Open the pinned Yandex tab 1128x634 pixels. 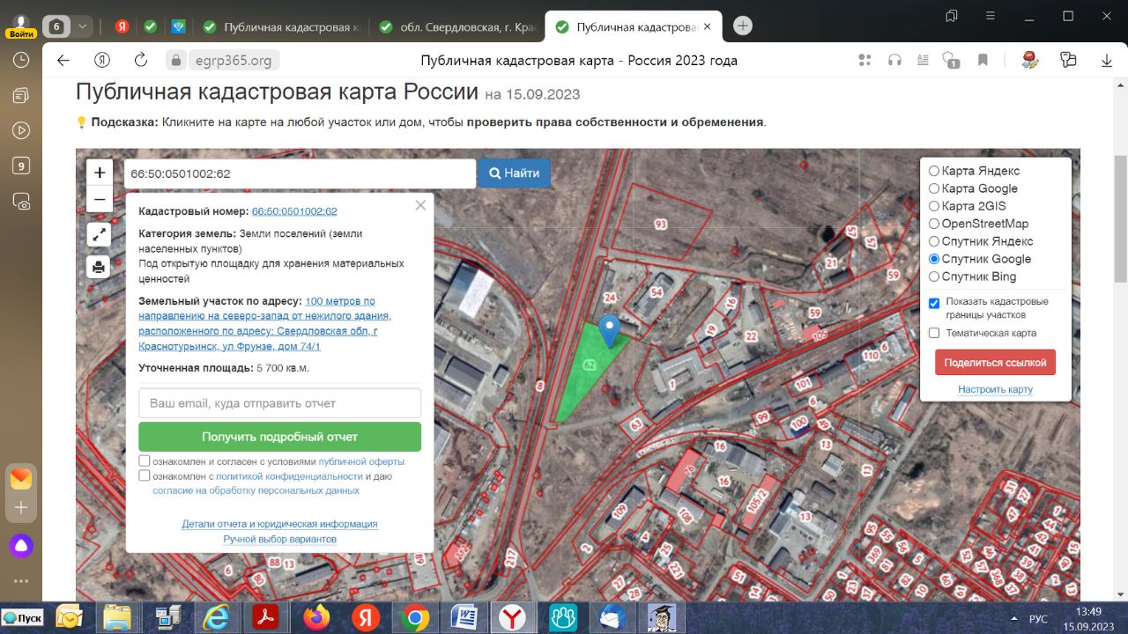point(122,26)
